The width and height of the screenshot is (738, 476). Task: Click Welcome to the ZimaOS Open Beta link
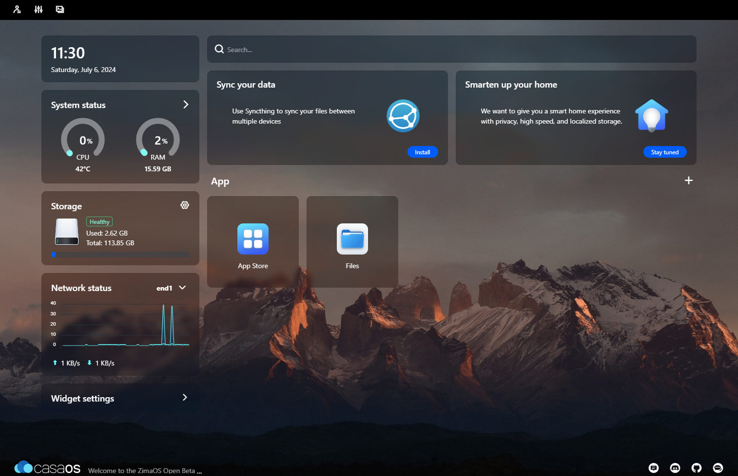[x=145, y=471]
